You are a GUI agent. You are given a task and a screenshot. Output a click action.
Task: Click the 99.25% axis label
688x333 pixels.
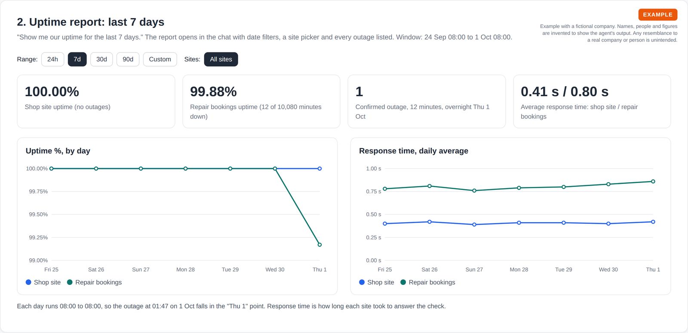(x=38, y=237)
